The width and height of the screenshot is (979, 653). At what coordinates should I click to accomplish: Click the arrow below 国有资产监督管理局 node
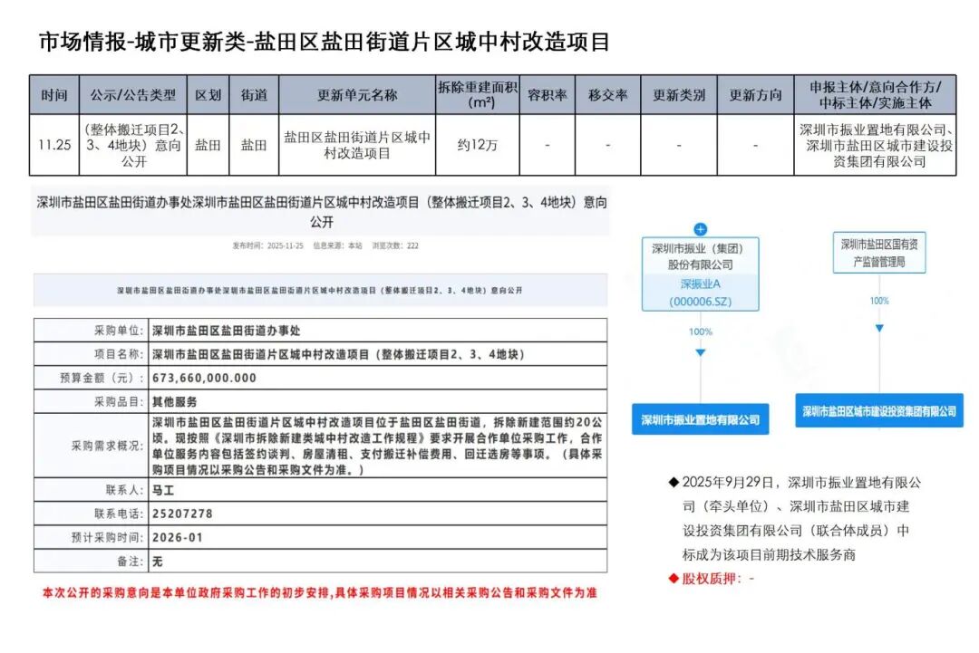[878, 328]
